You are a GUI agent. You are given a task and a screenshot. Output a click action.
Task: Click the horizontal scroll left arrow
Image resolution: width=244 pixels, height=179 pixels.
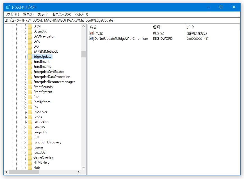pyautogui.click(x=6, y=172)
